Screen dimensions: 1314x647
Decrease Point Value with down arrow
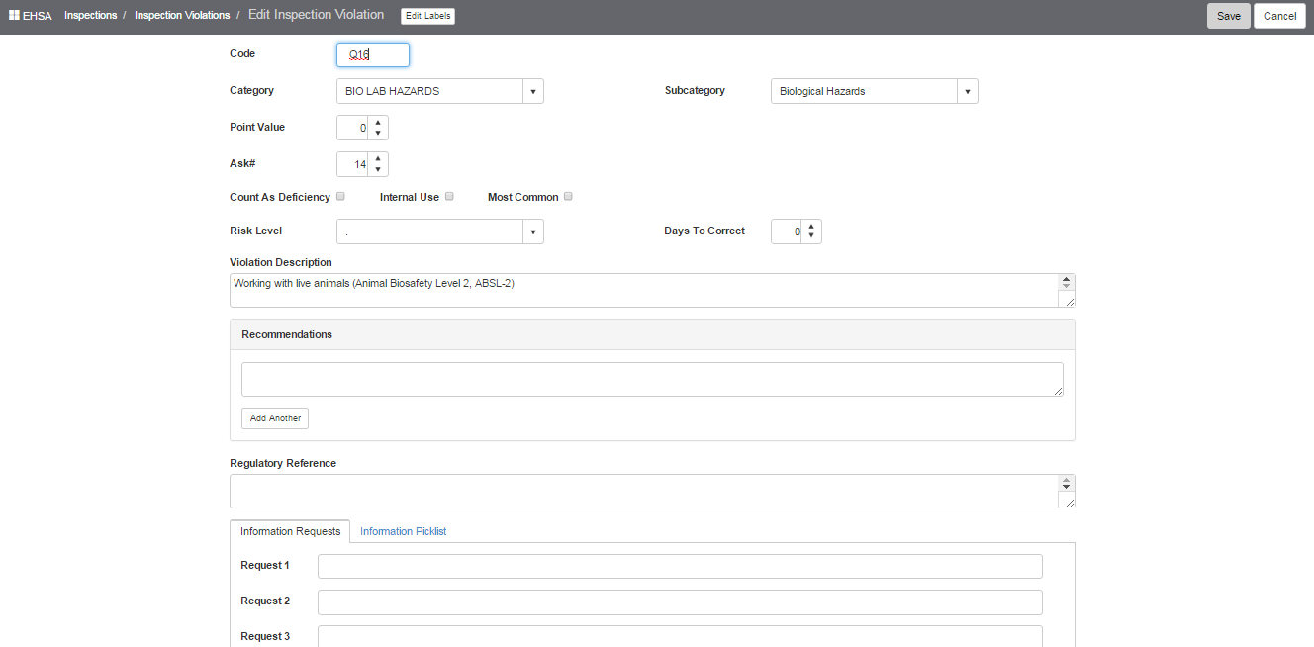378,133
